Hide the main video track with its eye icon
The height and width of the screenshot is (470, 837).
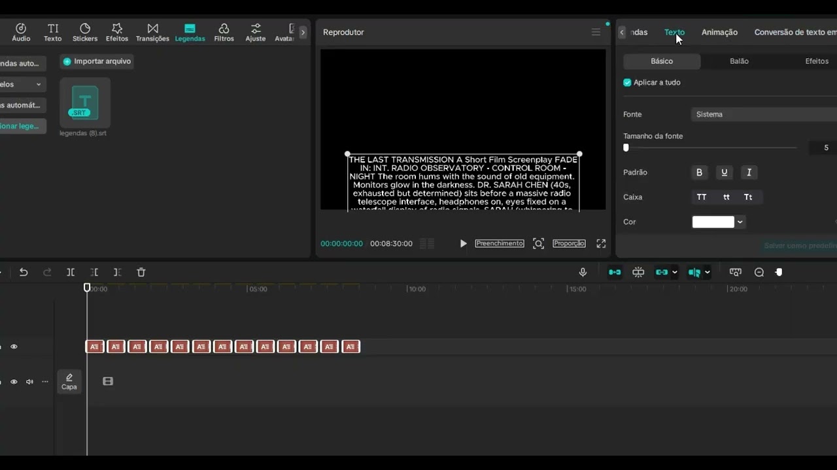[x=14, y=382]
